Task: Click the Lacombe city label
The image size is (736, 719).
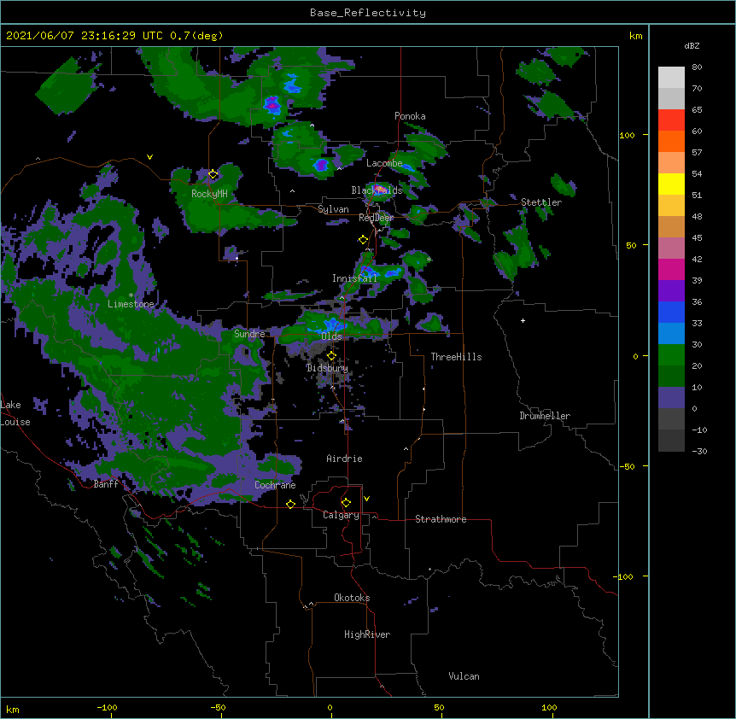Action: (384, 163)
